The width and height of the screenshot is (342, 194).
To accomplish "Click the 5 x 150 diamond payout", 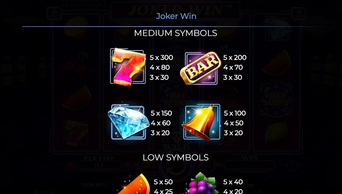I will pyautogui.click(x=161, y=113).
